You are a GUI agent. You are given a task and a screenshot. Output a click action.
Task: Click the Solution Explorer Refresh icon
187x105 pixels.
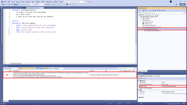155,11
